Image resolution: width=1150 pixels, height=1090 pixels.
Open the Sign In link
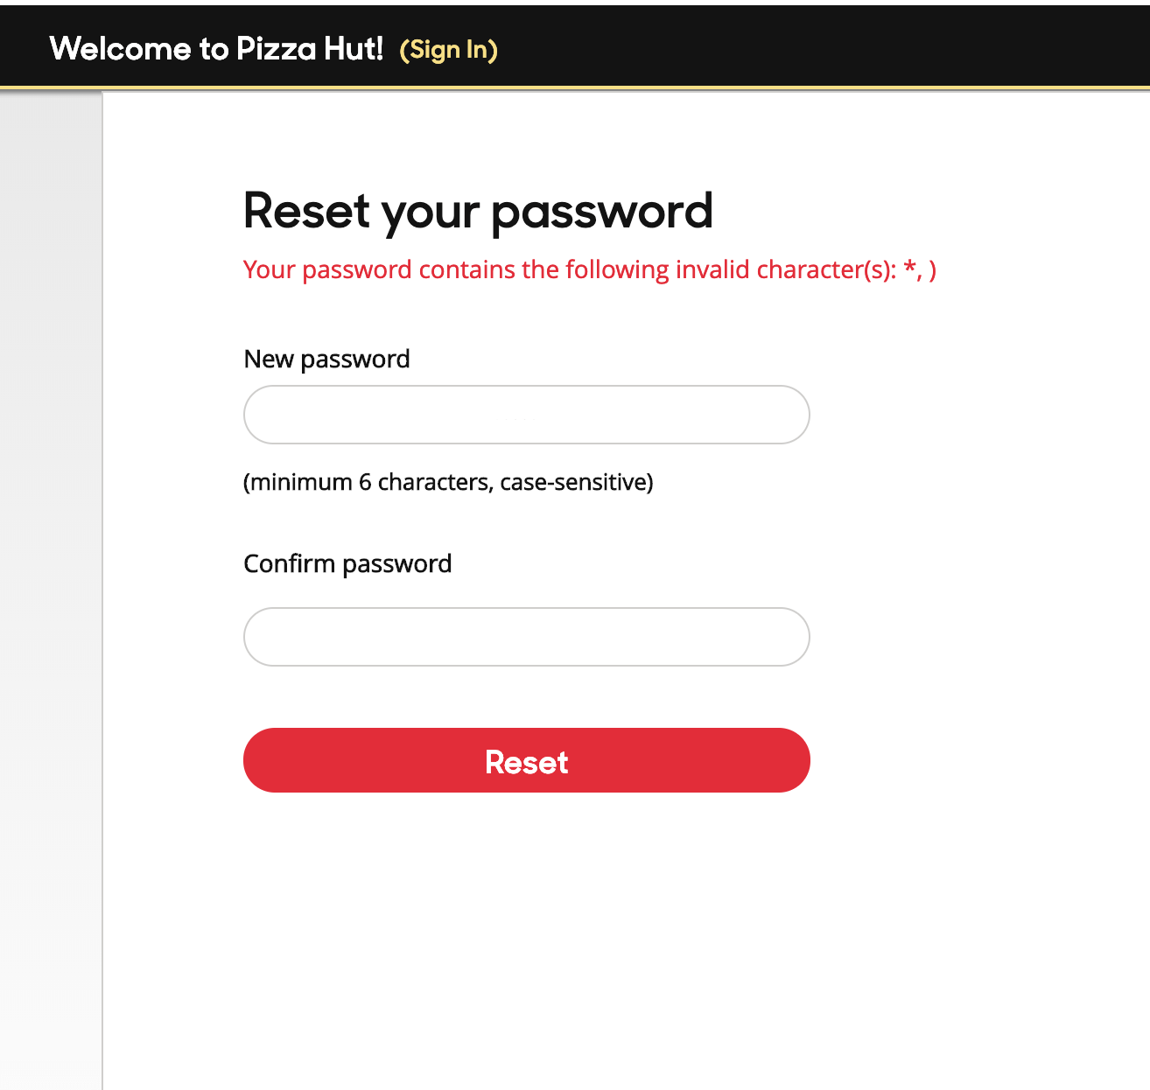pos(448,50)
